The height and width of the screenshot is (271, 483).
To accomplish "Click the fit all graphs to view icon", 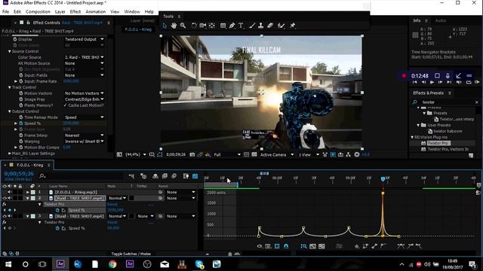I will pos(321,246).
